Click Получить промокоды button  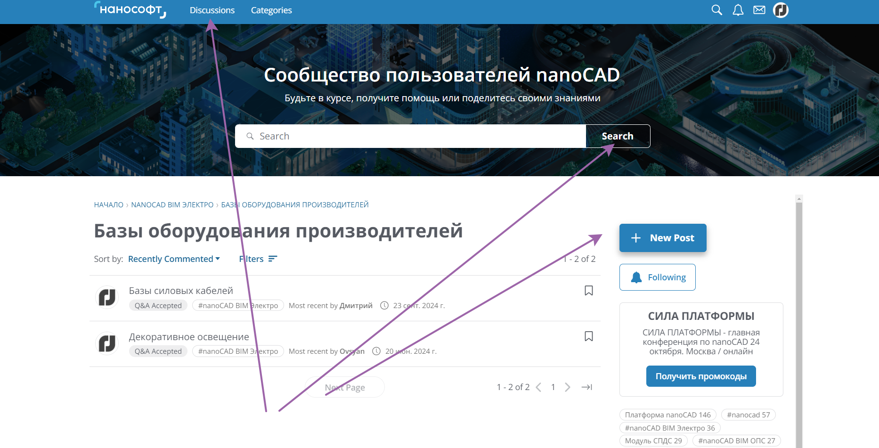coord(701,376)
